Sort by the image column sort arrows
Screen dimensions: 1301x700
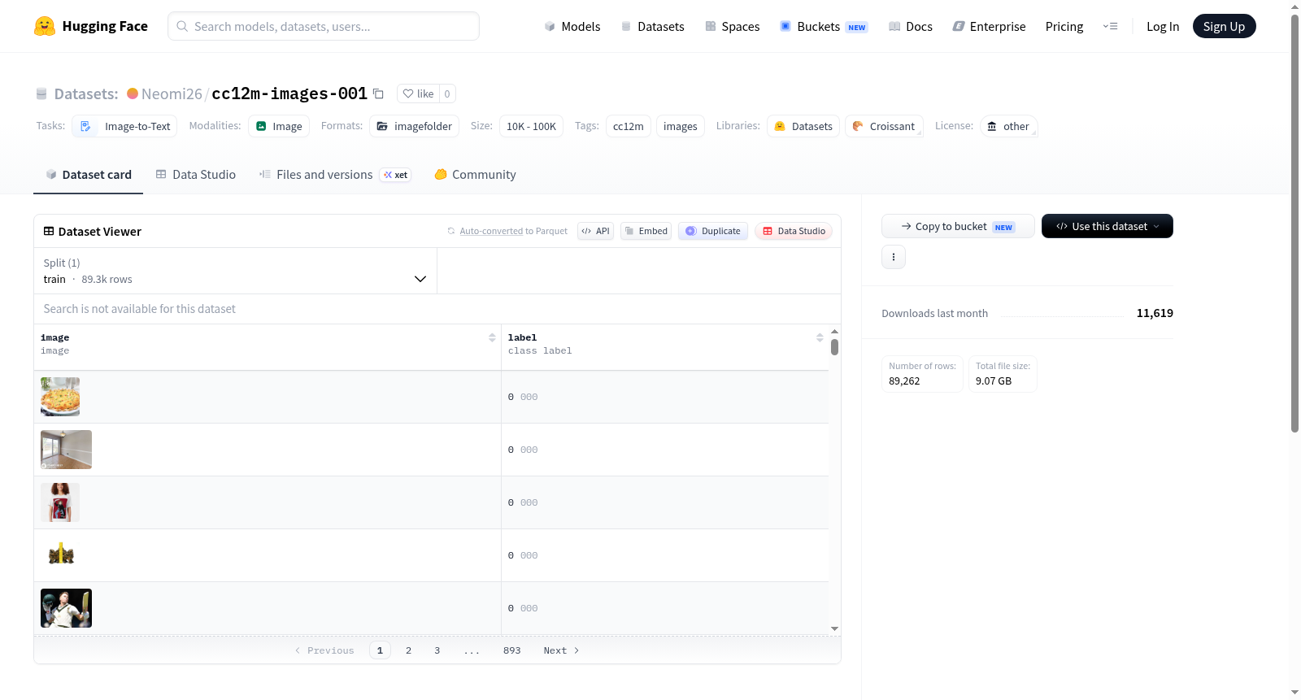(x=492, y=337)
